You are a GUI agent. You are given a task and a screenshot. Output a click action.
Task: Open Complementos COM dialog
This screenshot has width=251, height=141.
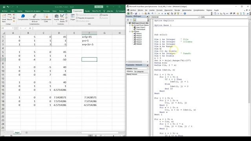point(46,18)
